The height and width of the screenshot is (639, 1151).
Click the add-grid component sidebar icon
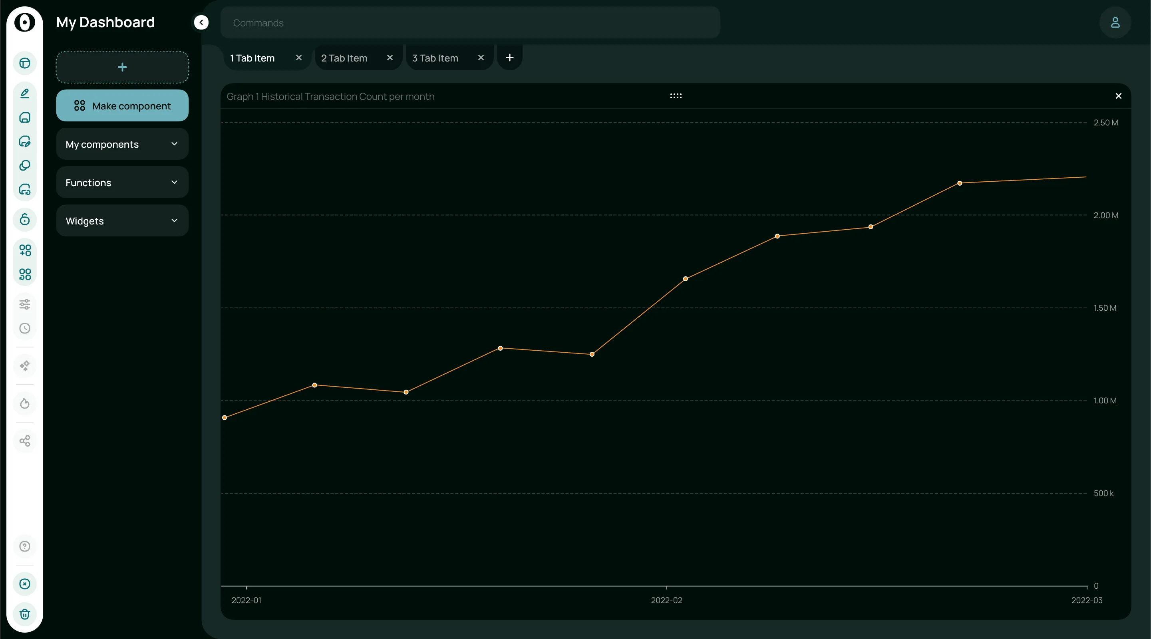click(x=25, y=250)
